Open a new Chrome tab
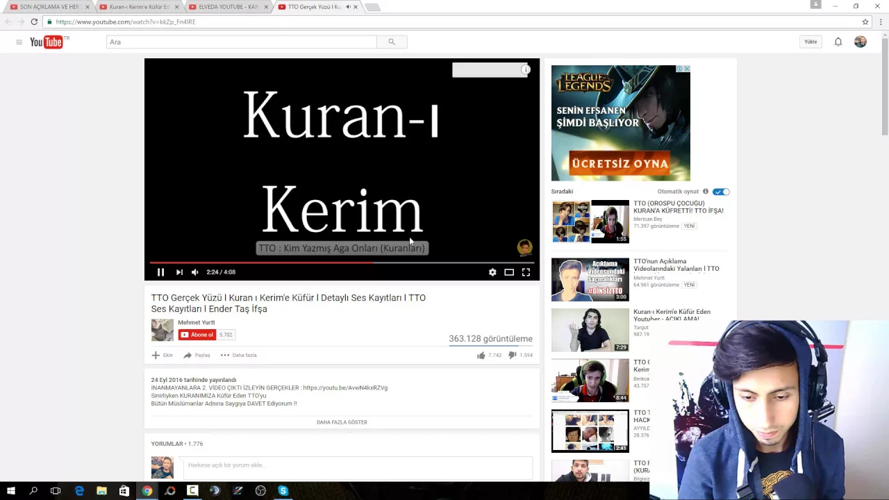The width and height of the screenshot is (889, 500). tap(372, 7)
